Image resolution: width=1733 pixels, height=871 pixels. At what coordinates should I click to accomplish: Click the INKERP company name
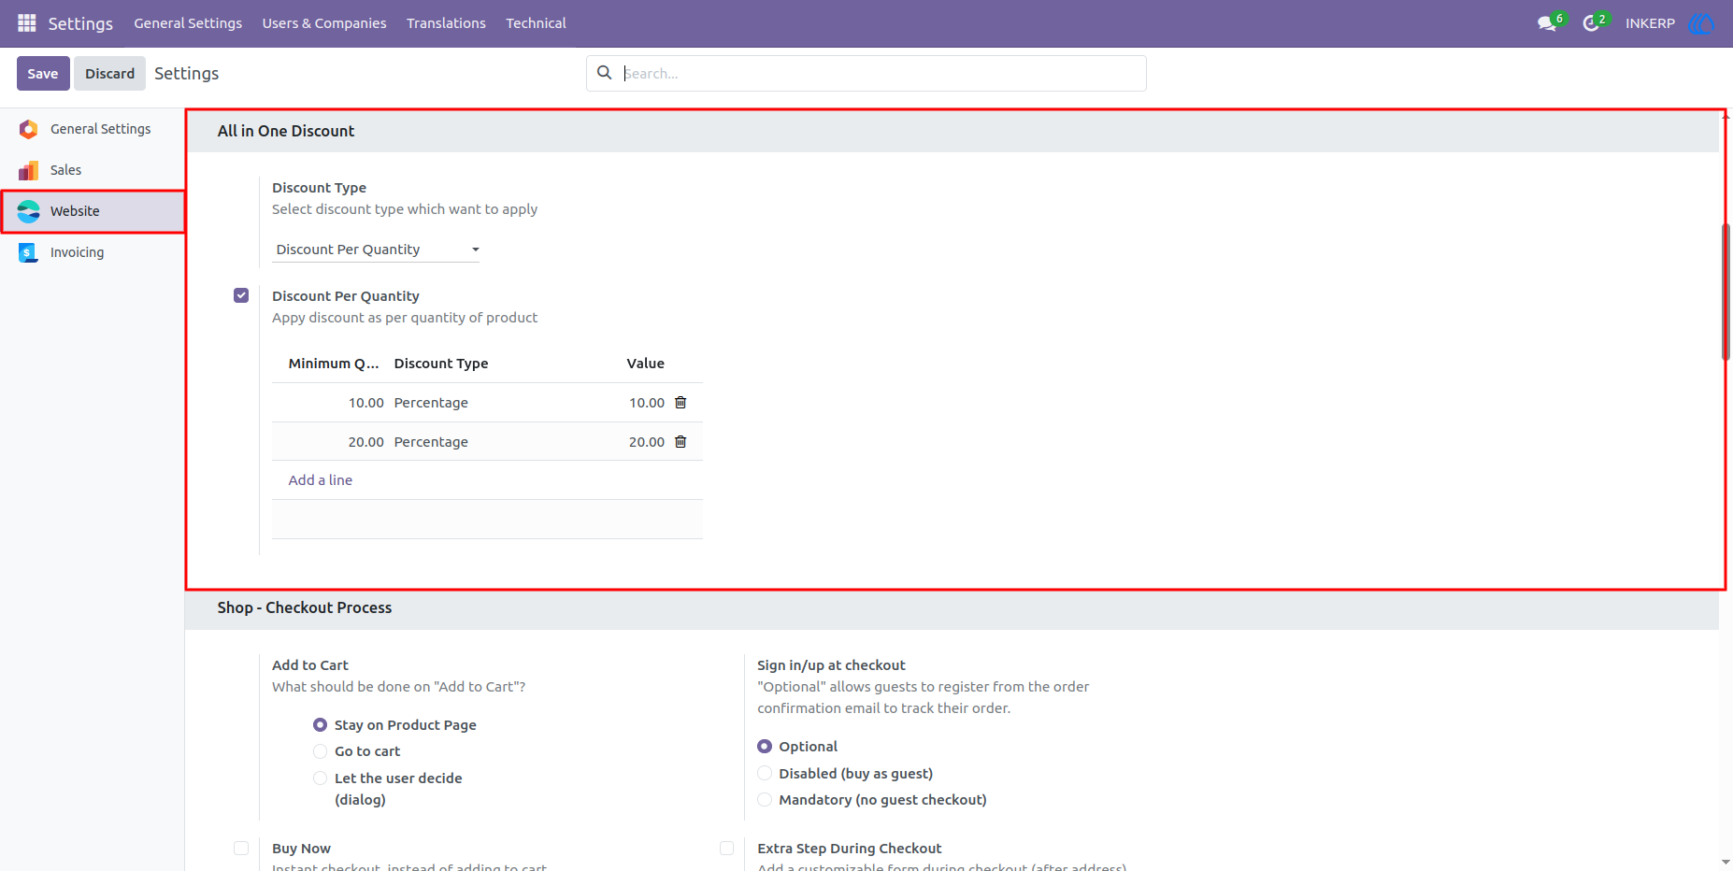click(x=1650, y=23)
